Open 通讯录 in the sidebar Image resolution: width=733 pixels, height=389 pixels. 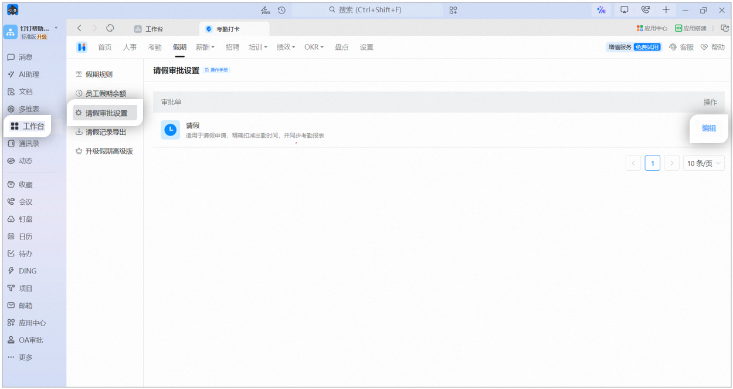tap(24, 144)
